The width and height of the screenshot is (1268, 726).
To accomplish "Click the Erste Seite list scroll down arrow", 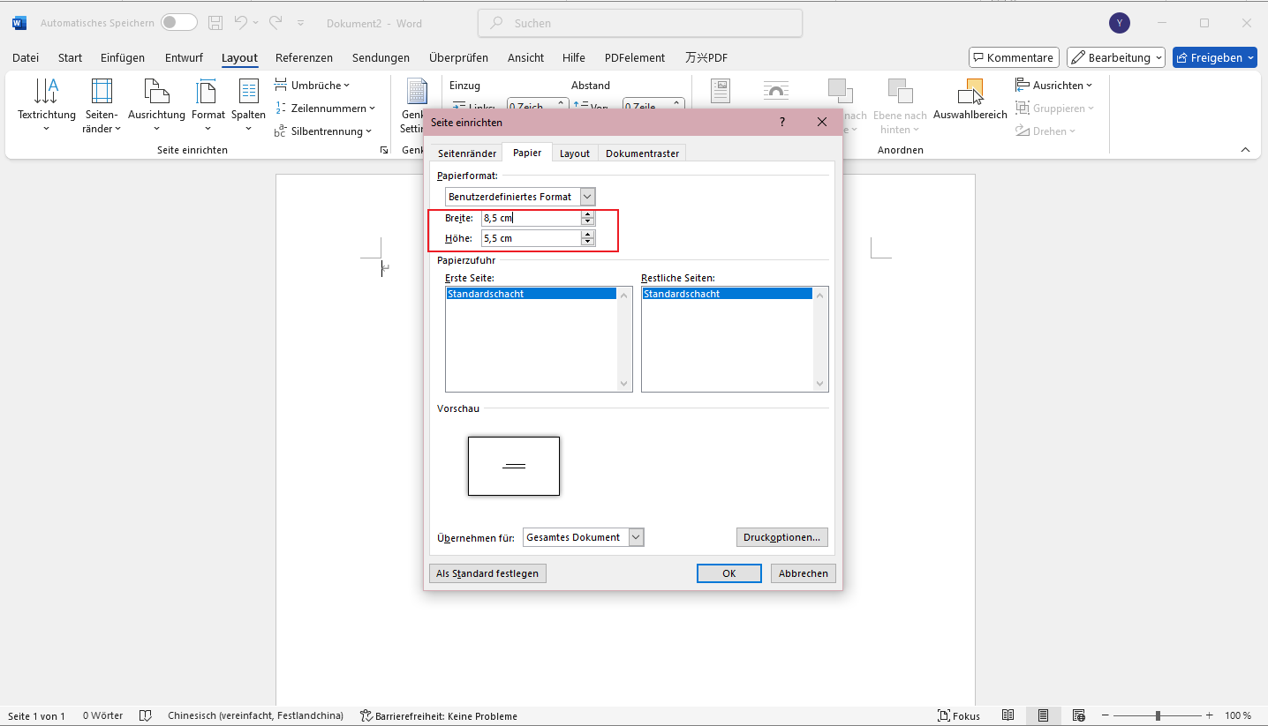I will coord(625,384).
